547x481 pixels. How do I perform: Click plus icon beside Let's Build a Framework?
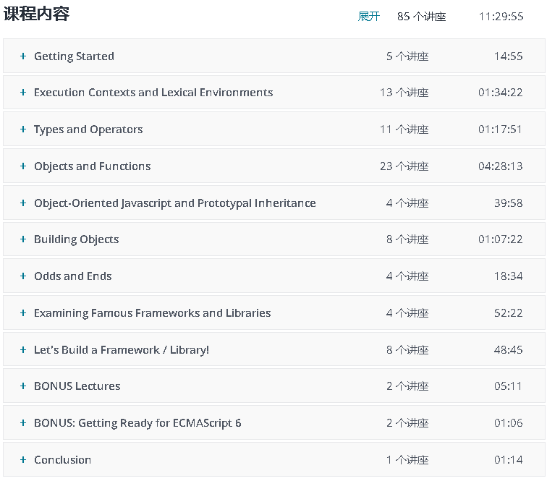click(x=23, y=350)
